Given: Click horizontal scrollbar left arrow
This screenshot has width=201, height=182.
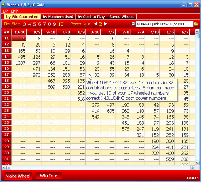Looking at the screenshot, I should click(4, 167).
